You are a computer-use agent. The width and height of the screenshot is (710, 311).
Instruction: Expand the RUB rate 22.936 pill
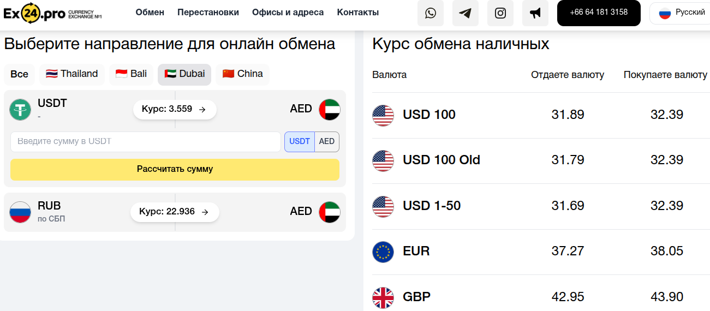point(175,212)
